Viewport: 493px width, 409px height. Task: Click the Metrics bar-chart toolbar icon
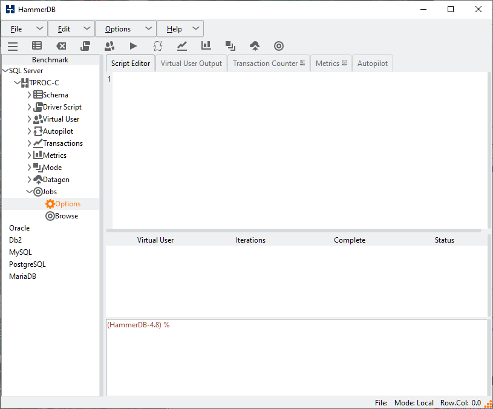coord(206,46)
